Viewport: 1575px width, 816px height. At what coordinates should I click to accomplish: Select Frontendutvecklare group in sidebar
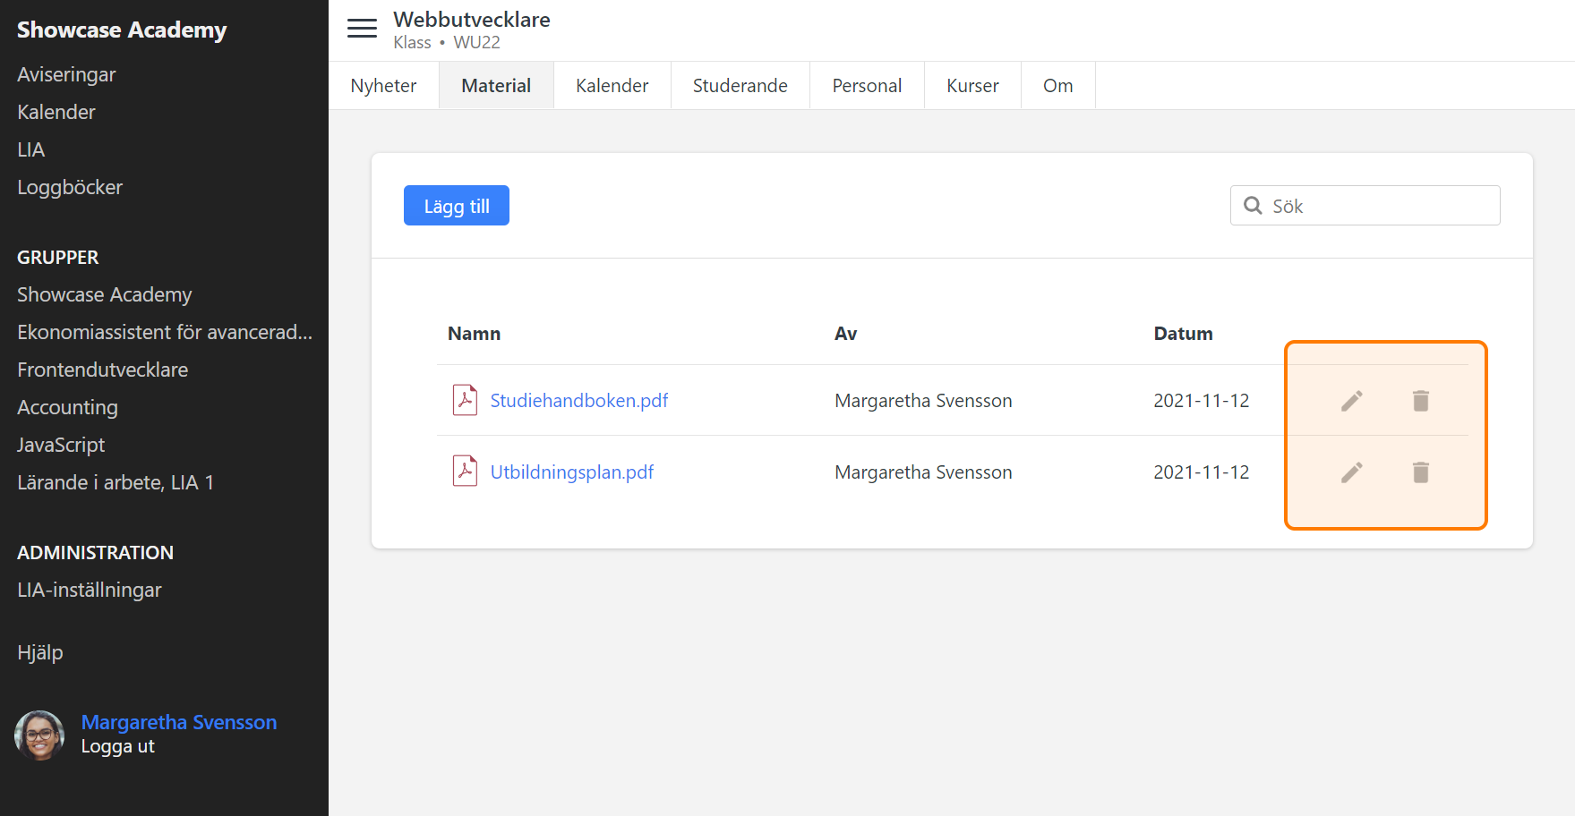pos(102,370)
